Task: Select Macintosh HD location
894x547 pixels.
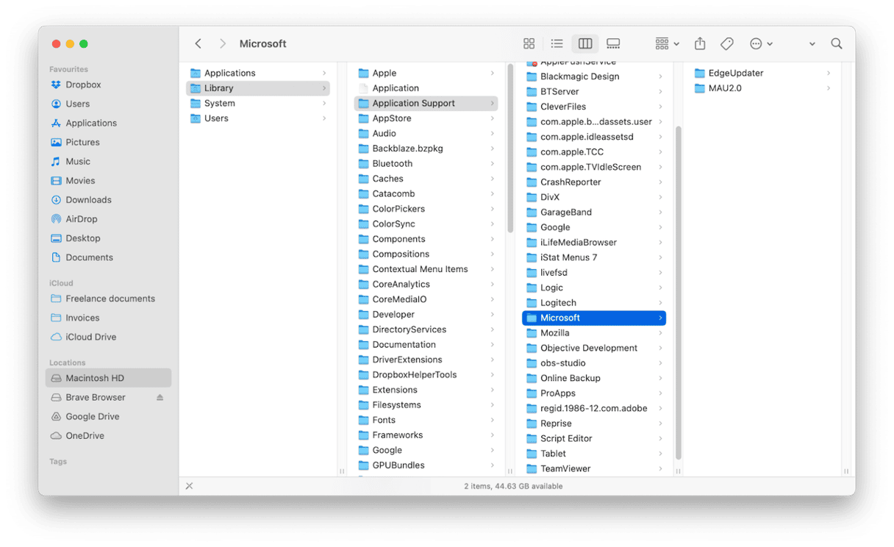Action: pos(108,378)
